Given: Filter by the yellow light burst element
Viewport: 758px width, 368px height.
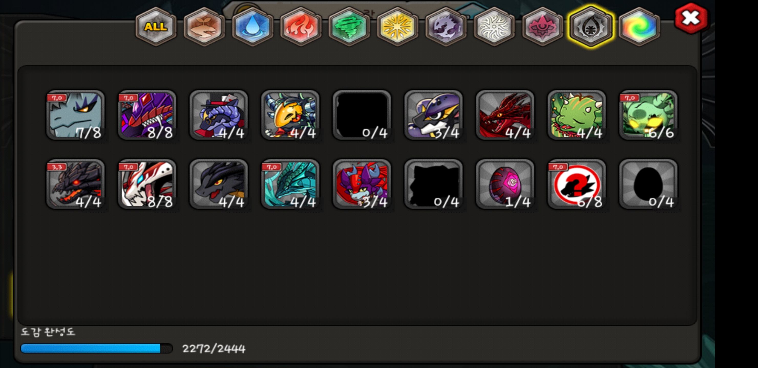Looking at the screenshot, I should click(397, 27).
